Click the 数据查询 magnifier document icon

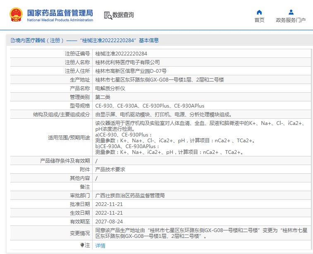(108, 15)
